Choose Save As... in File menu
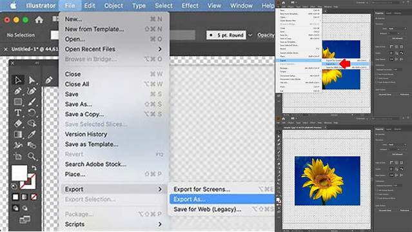Viewport: 412px width, 232px height. pos(113,104)
